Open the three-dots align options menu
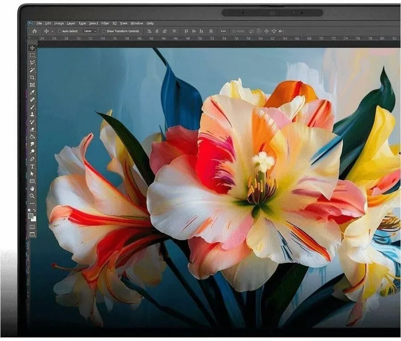The width and height of the screenshot is (401, 341). pyautogui.click(x=223, y=31)
